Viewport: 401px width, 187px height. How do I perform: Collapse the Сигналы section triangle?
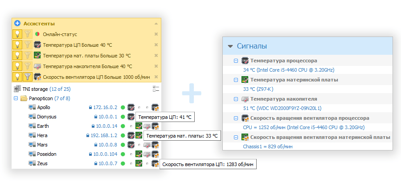tap(230, 46)
